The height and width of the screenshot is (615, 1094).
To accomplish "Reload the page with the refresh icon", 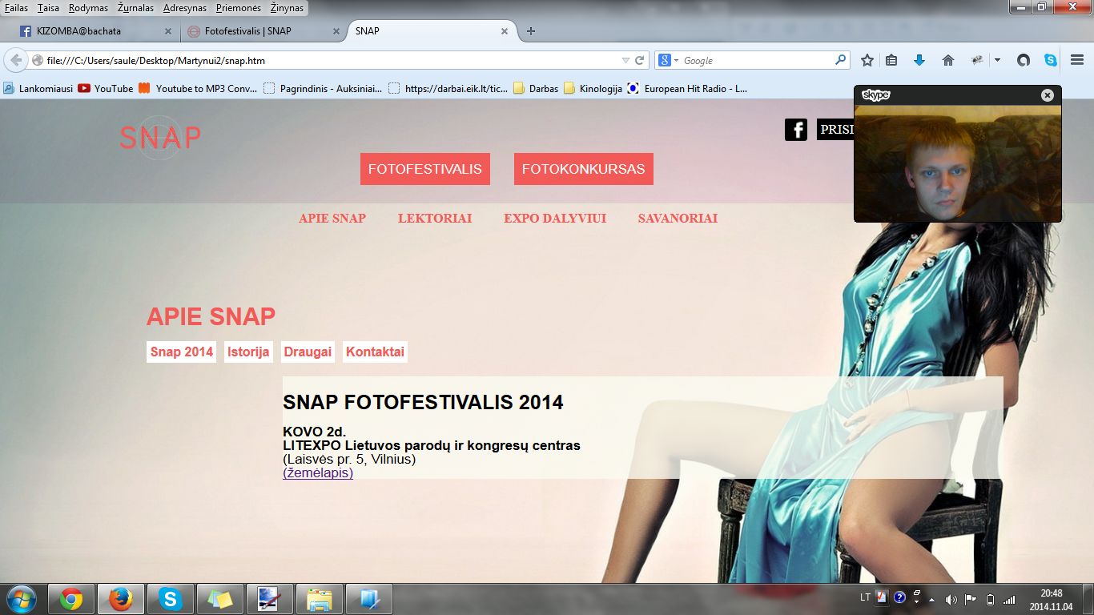I will tap(640, 60).
